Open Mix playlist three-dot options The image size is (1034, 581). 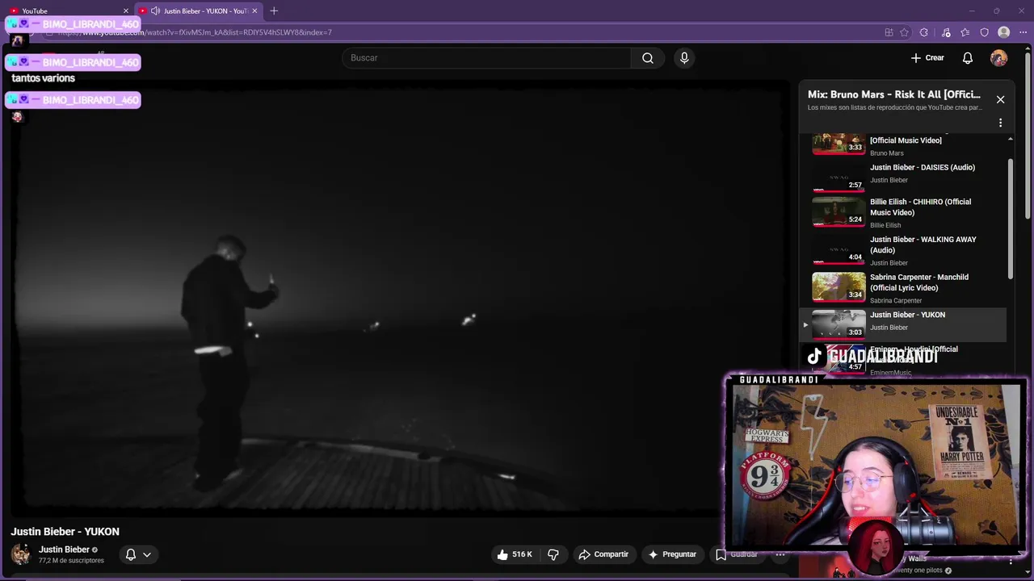1000,123
